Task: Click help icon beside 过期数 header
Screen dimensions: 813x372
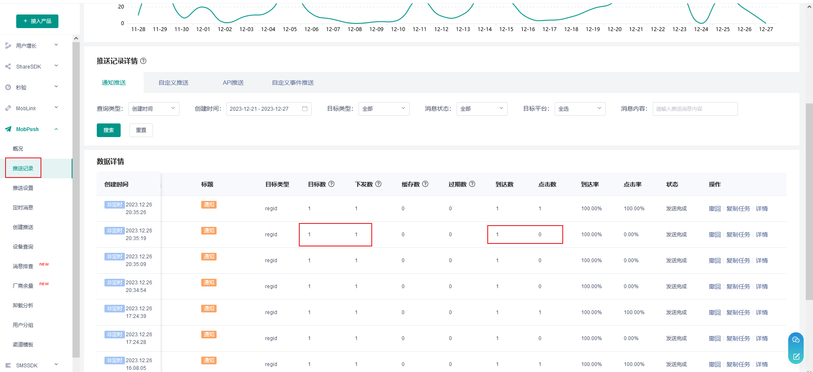Action: pos(472,184)
